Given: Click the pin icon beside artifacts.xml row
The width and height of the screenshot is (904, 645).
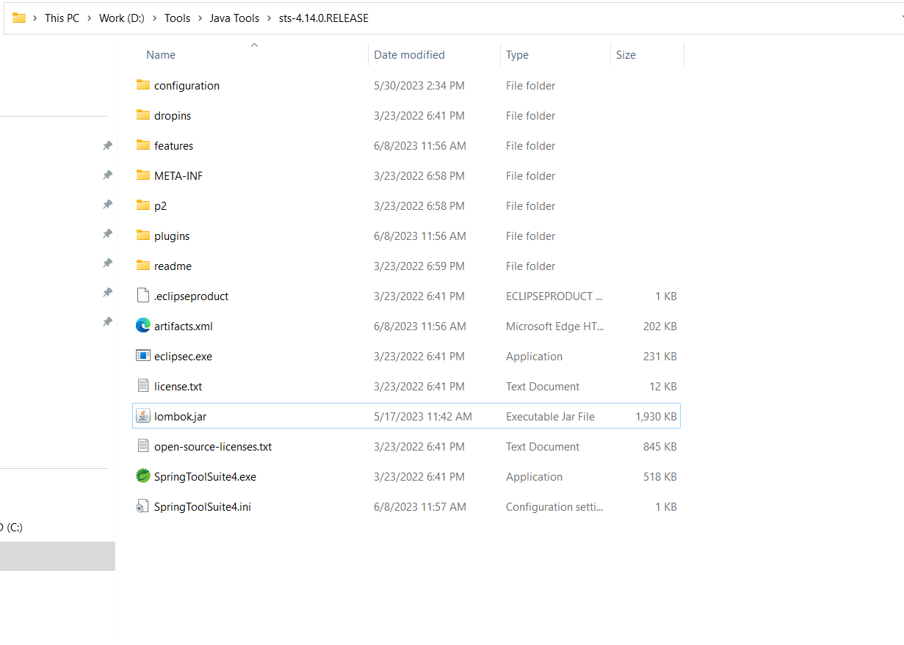Looking at the screenshot, I should [x=107, y=322].
